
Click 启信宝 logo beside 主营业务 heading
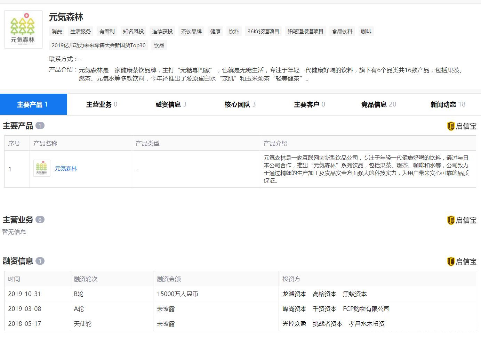click(462, 220)
